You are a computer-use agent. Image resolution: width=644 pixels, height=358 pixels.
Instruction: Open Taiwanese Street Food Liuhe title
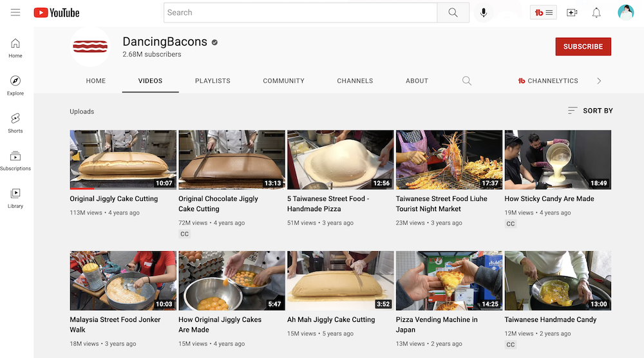(442, 203)
